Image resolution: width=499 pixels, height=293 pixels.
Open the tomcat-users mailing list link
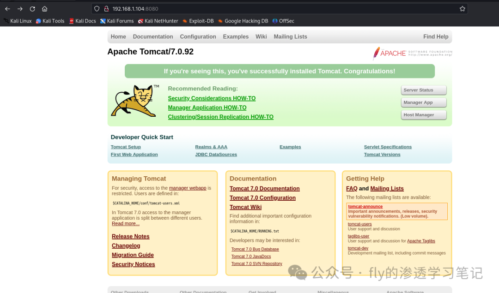pos(359,224)
